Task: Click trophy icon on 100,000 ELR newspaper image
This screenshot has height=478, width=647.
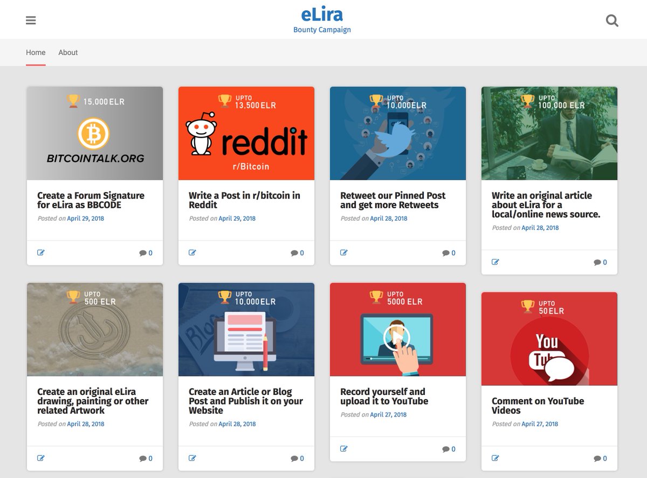Action: click(x=527, y=101)
